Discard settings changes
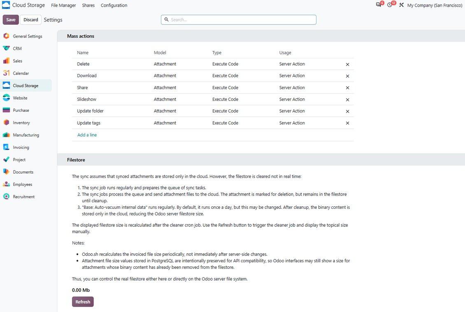The height and width of the screenshot is (312, 465). (x=31, y=20)
